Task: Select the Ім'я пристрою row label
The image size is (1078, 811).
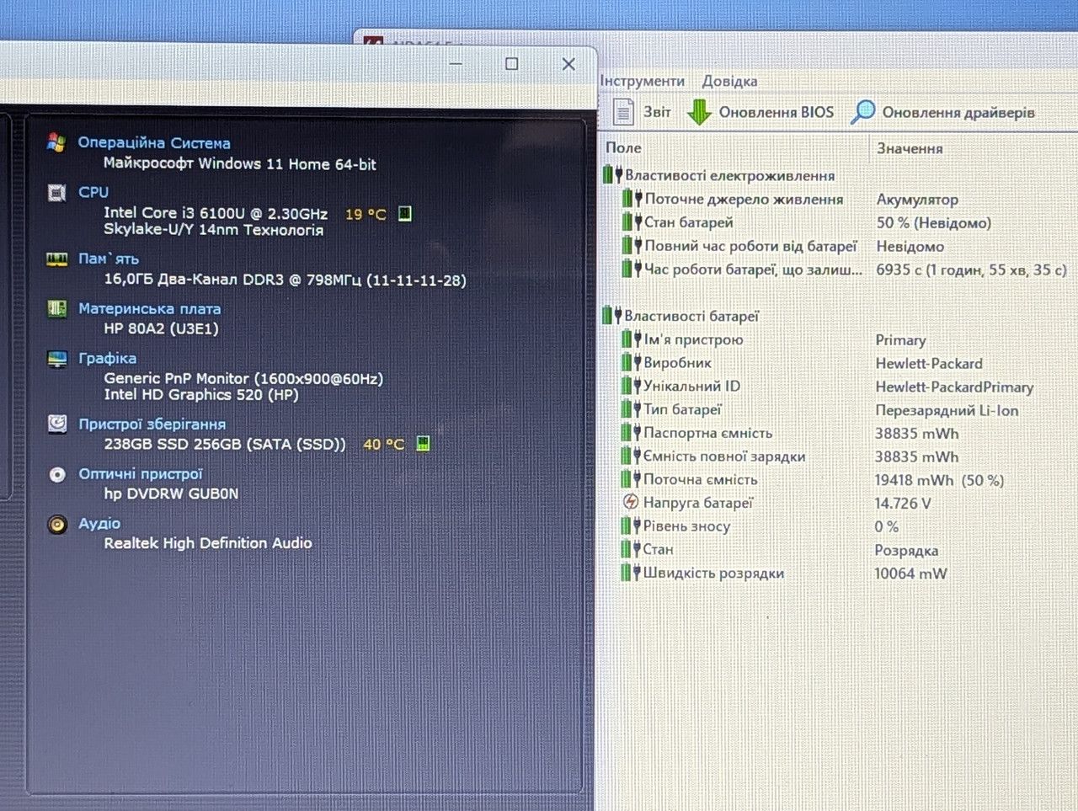Action: (x=694, y=339)
